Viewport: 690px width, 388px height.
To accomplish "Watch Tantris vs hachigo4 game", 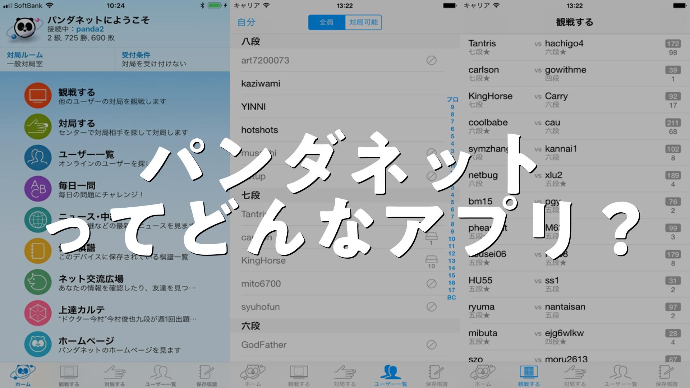I will click(575, 47).
